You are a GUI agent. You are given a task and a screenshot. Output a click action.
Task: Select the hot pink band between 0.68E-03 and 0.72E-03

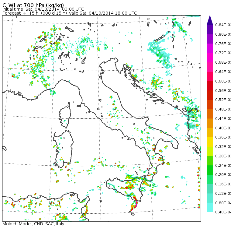210,58
